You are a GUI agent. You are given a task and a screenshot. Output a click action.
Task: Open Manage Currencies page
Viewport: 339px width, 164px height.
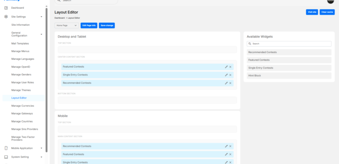coord(23,106)
